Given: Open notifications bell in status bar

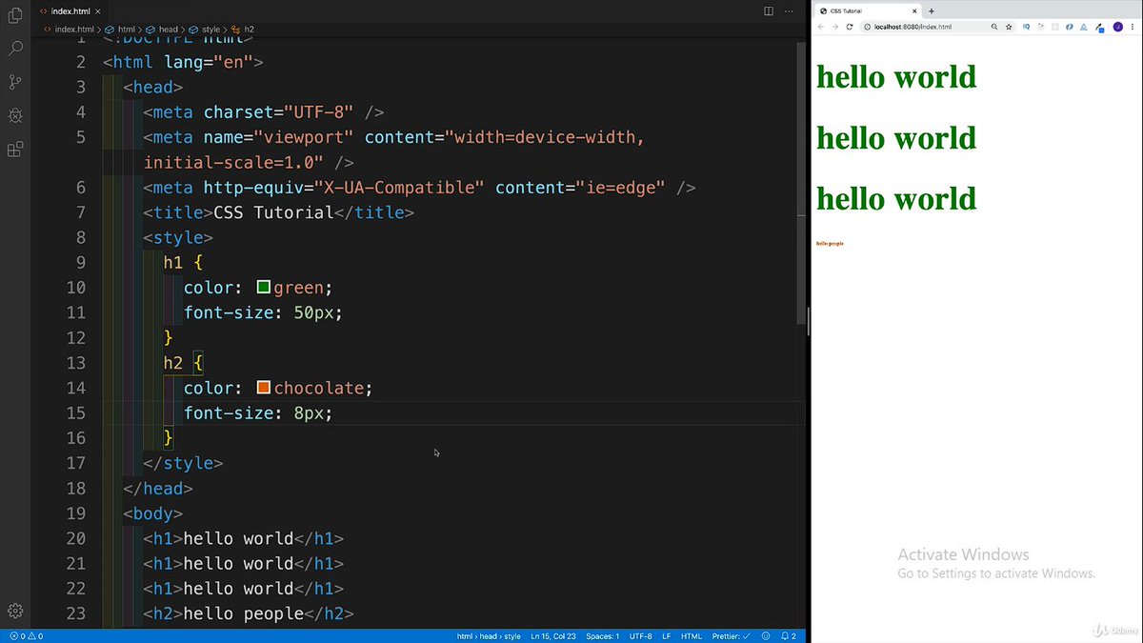Looking at the screenshot, I should point(788,635).
